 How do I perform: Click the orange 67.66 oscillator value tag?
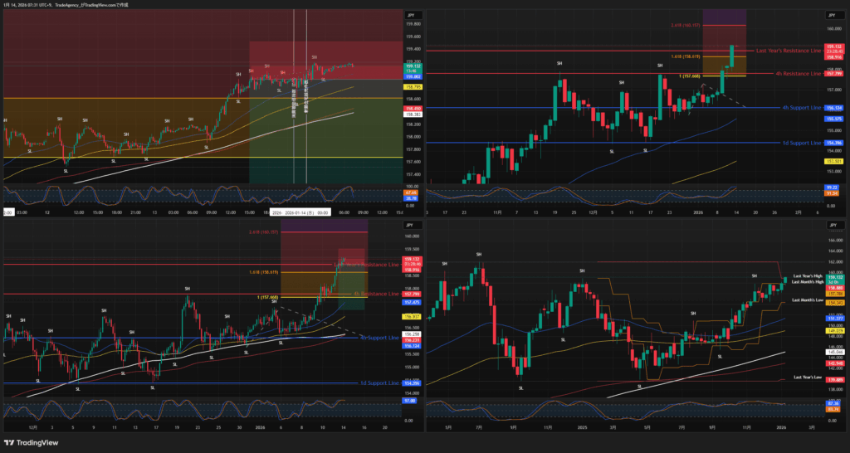pyautogui.click(x=411, y=192)
